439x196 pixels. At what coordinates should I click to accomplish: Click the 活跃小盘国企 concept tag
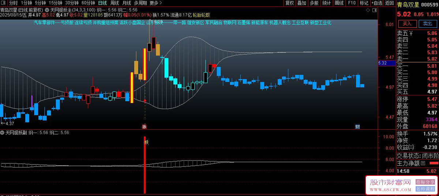pos(132,22)
